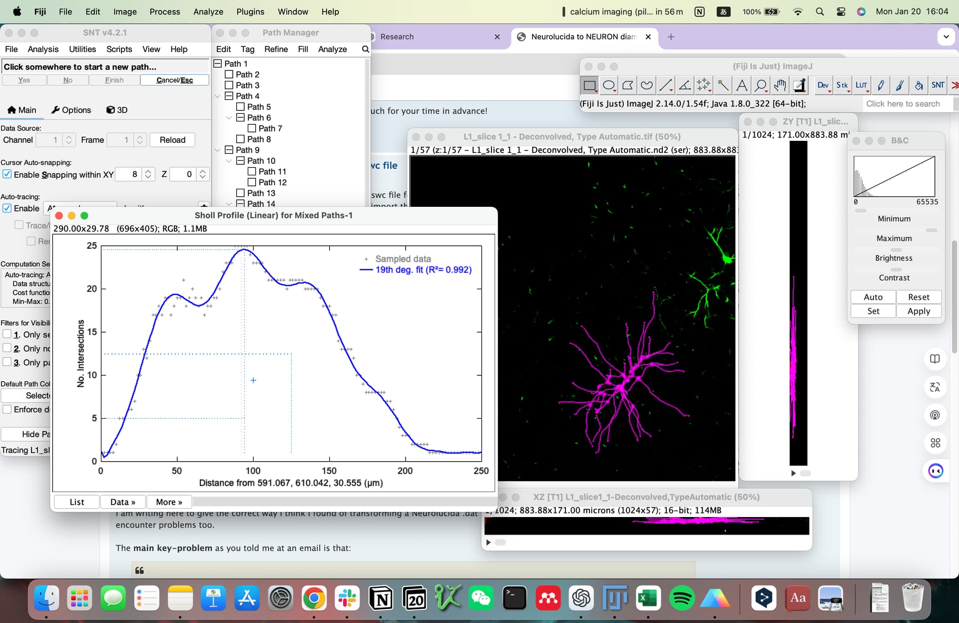Select the oval selection tool in ImageJ toolbar
This screenshot has width=959, height=623.
coord(609,85)
